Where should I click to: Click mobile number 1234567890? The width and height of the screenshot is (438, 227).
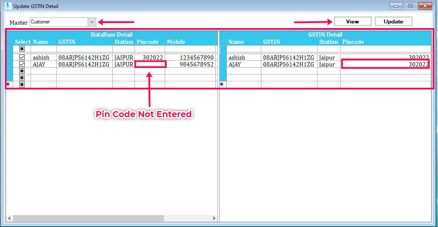191,57
